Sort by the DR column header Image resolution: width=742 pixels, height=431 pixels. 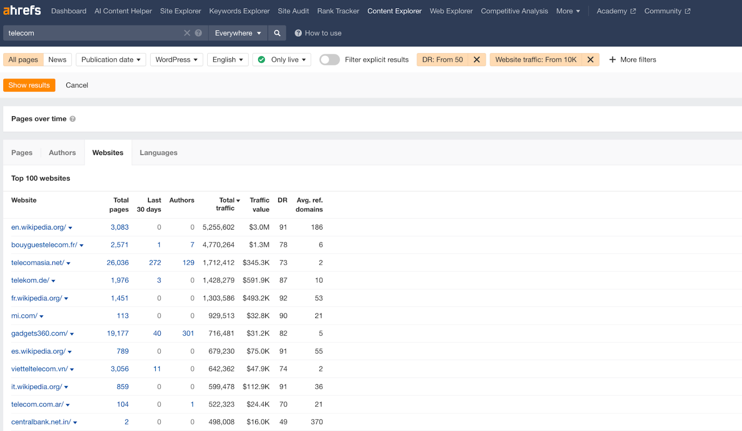282,200
